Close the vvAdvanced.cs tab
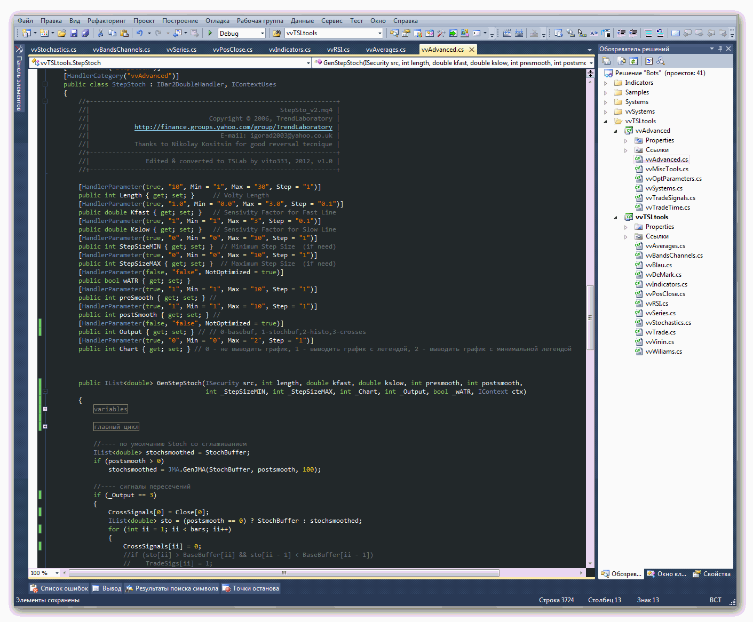 click(471, 50)
